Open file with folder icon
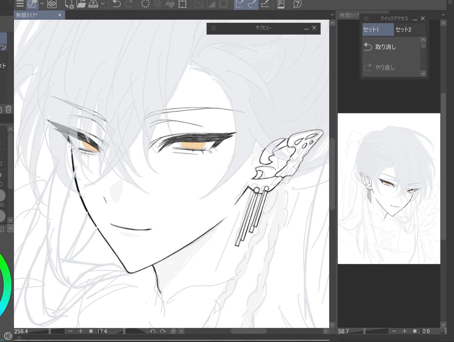This screenshot has height=342, width=454. click(81, 4)
